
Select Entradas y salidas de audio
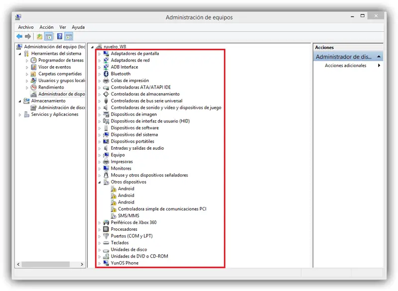[137, 148]
